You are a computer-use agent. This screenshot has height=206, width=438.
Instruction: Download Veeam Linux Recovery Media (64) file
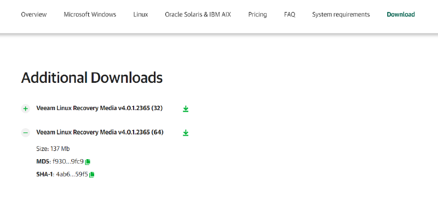186,133
